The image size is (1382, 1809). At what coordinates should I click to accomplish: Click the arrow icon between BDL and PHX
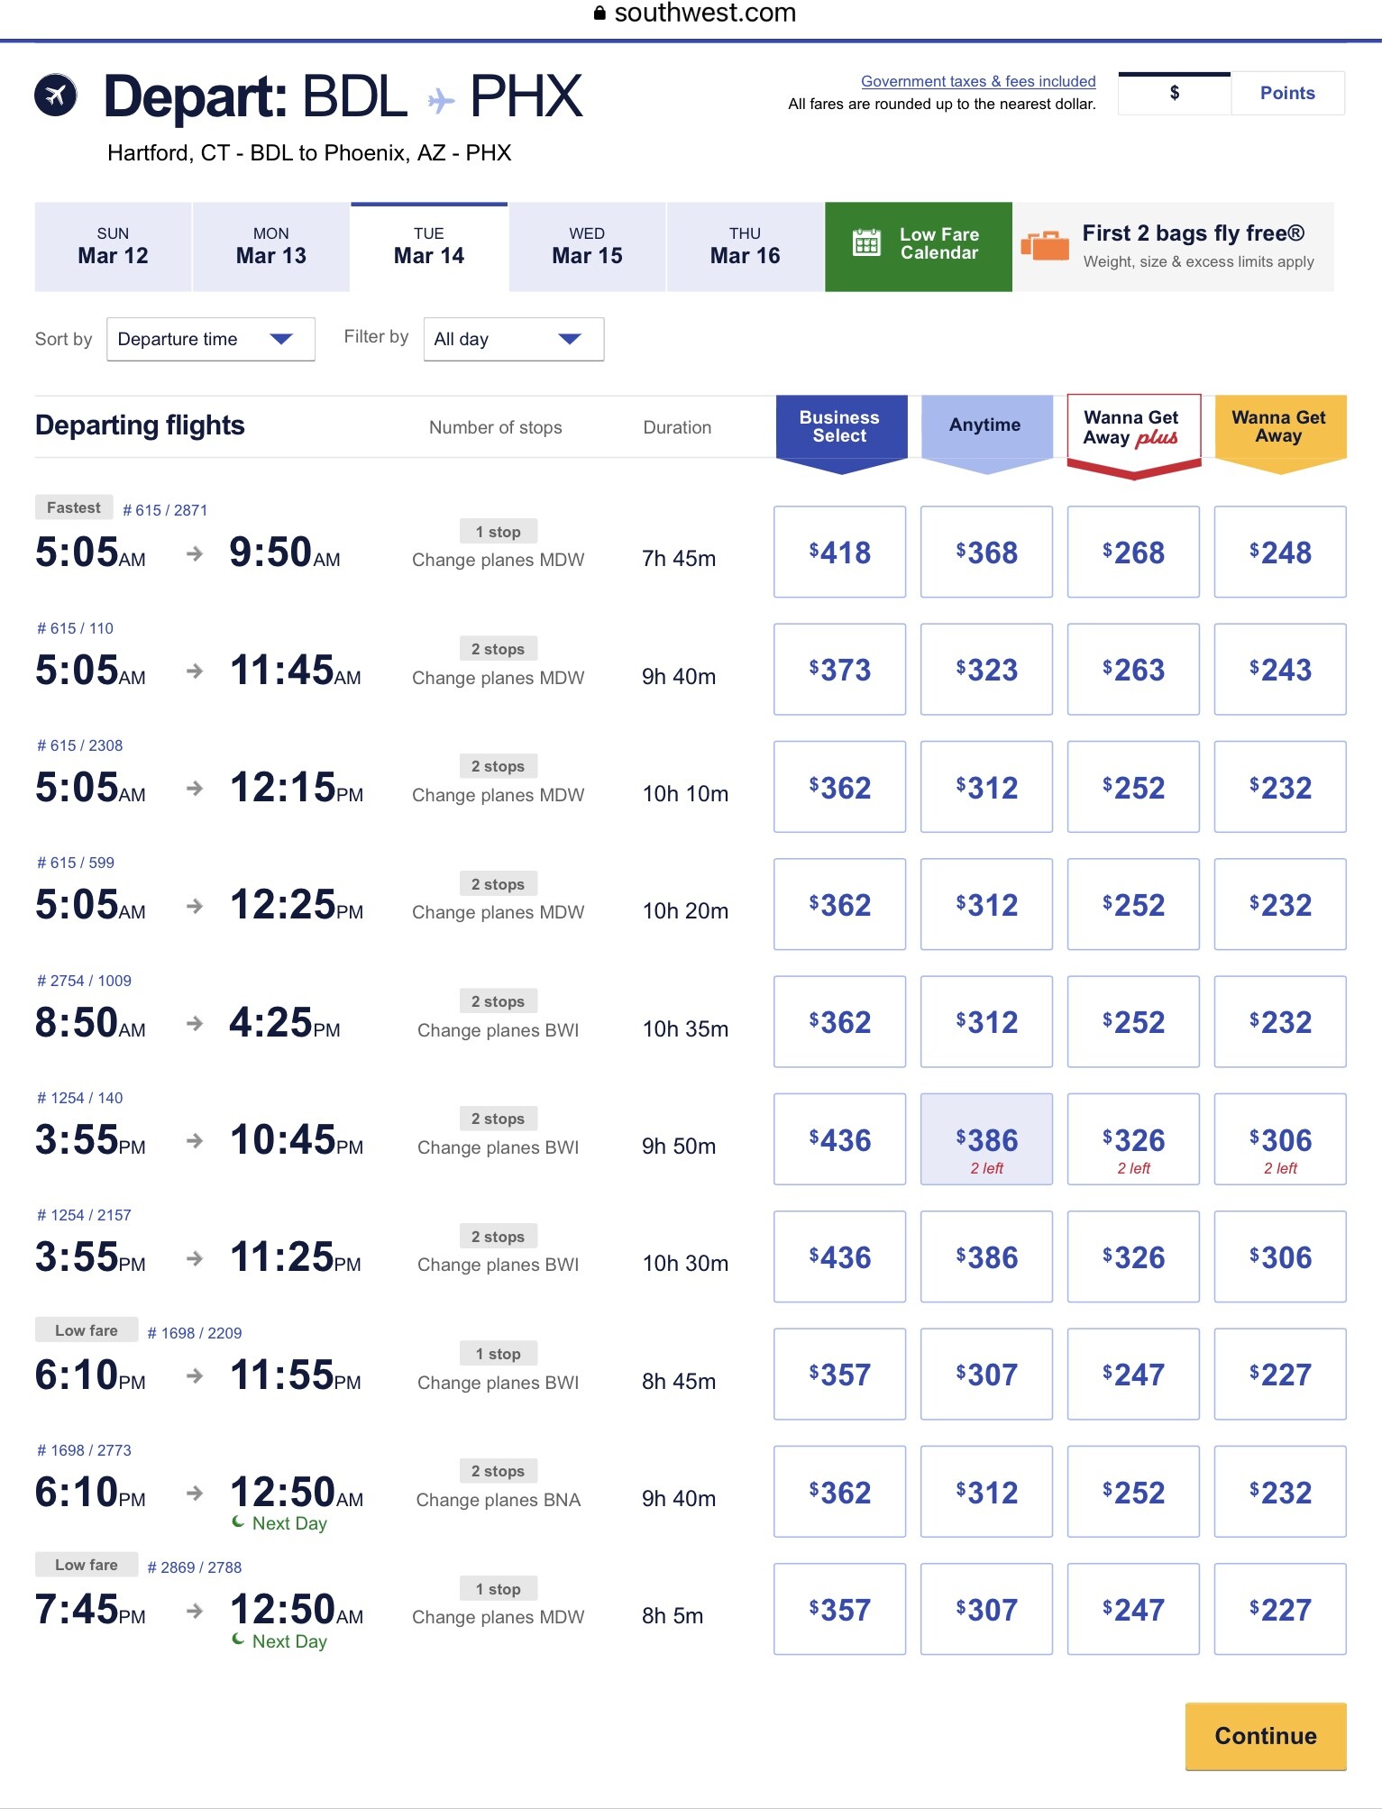440,100
